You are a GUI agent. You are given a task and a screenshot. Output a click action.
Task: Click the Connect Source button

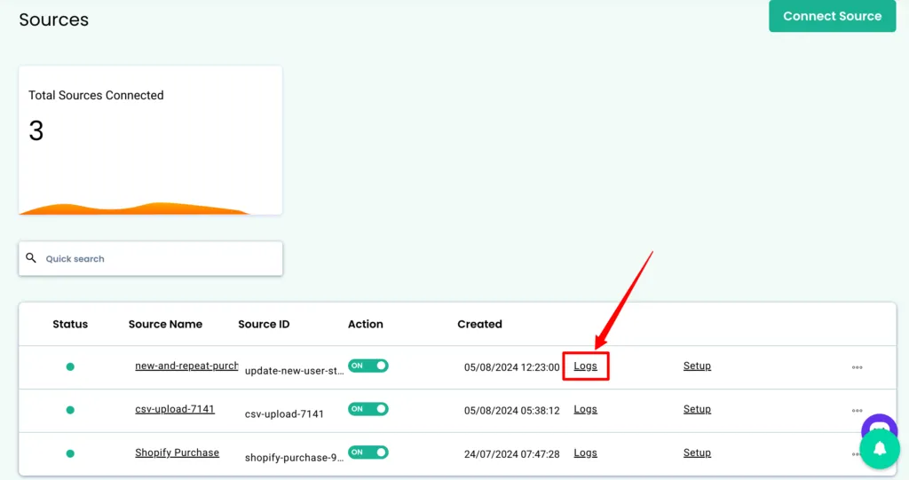point(832,16)
